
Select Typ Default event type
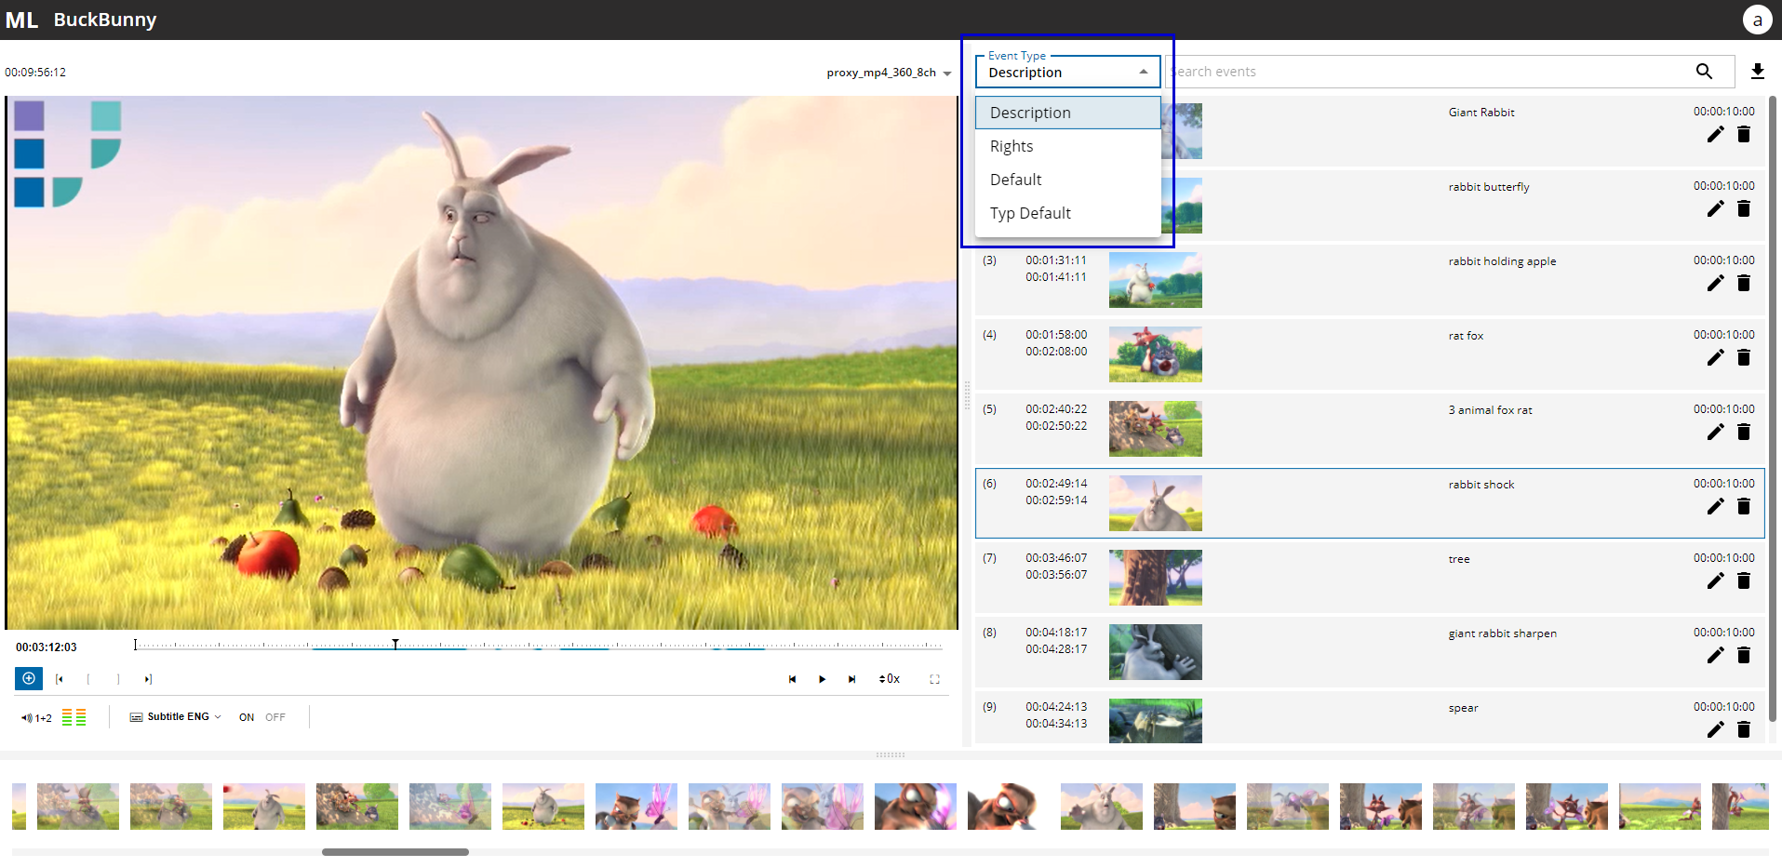pos(1067,213)
